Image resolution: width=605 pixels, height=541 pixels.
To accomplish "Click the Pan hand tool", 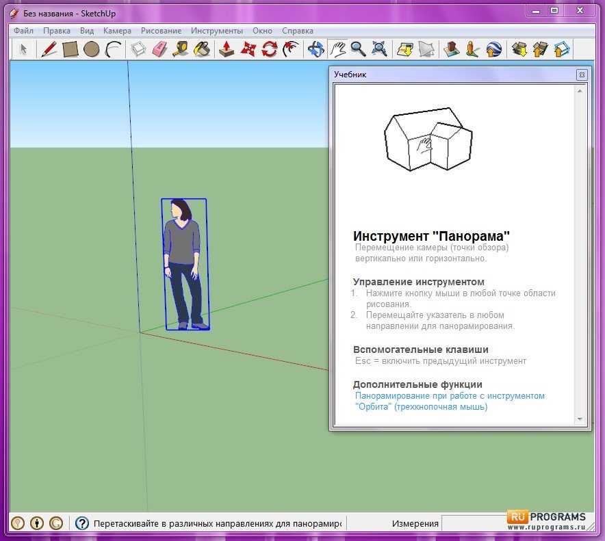I will pos(337,49).
